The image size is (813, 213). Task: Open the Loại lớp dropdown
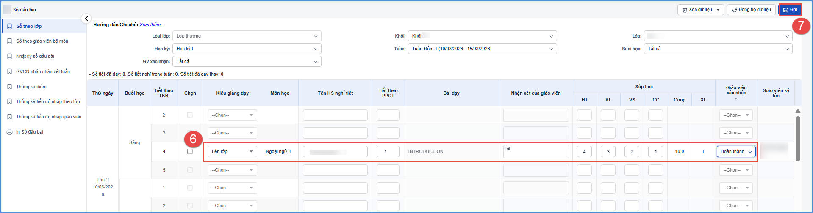[247, 36]
